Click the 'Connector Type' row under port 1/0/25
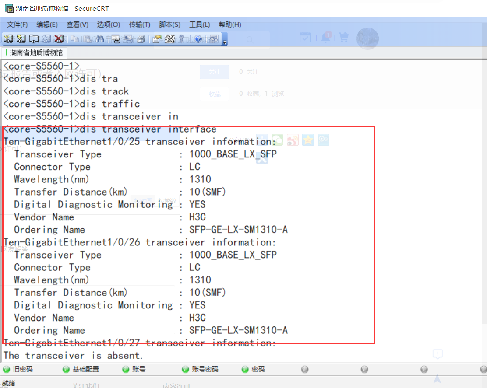 (x=107, y=167)
